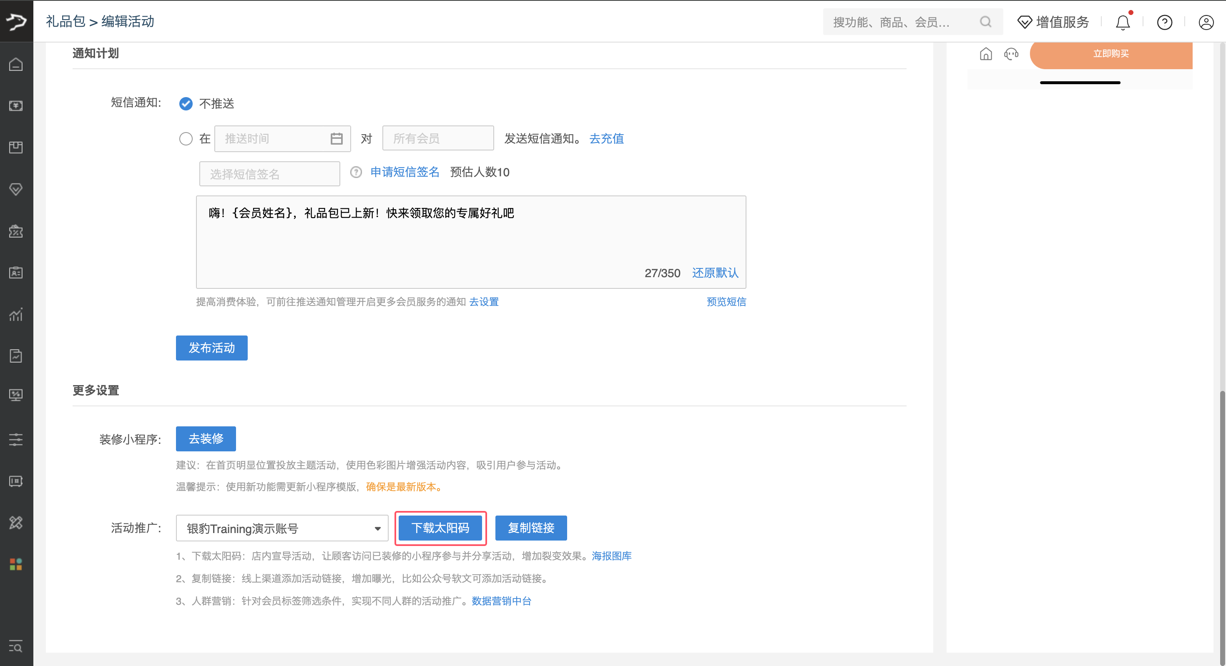
Task: Click the 礼品包 breadcrumb link
Action: (x=65, y=21)
